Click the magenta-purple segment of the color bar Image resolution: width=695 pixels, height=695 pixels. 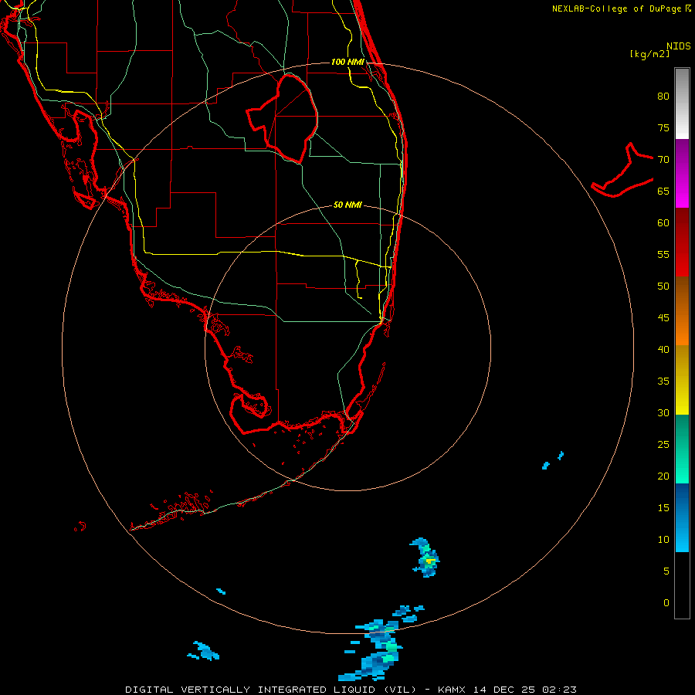click(x=682, y=173)
